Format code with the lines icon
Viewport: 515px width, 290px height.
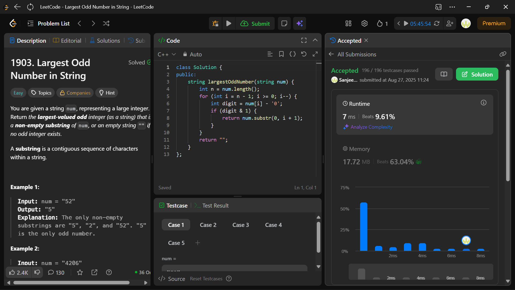click(270, 54)
